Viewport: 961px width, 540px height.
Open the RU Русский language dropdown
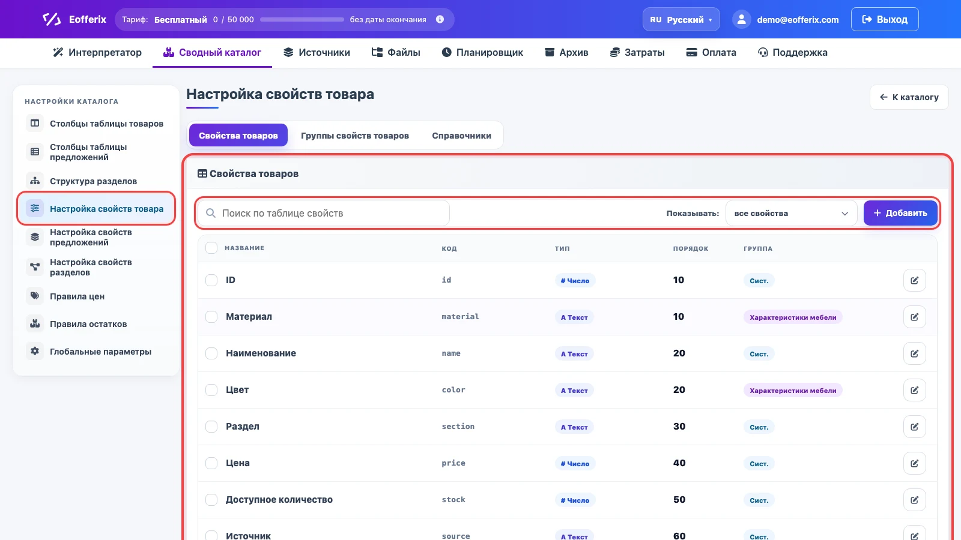tap(681, 19)
